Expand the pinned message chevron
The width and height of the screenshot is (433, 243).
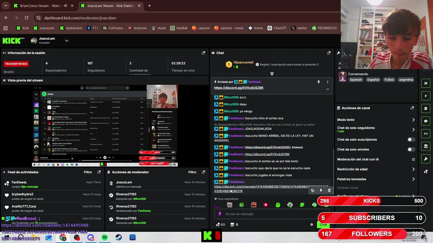click(327, 89)
